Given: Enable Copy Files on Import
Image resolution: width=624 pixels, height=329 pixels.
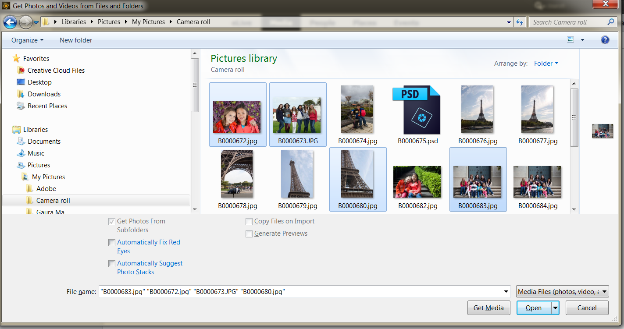Looking at the screenshot, I should [249, 222].
